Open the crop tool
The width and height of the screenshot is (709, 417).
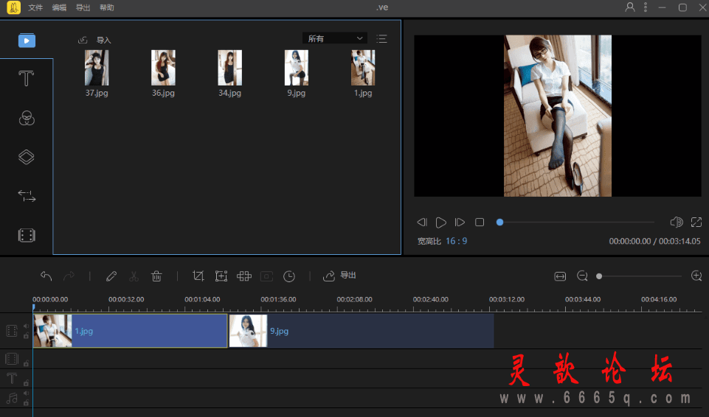click(x=198, y=276)
